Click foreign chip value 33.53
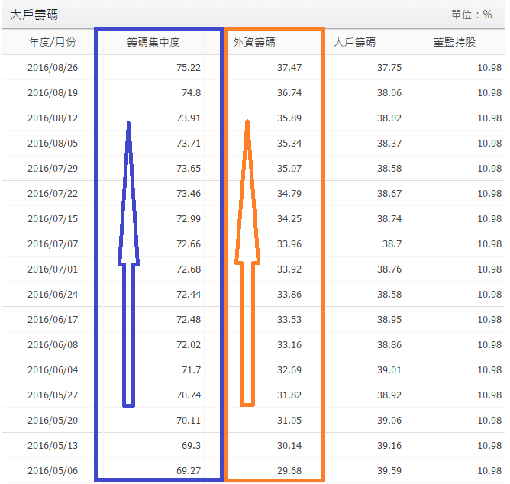Image resolution: width=510 pixels, height=484 pixels. pyautogui.click(x=289, y=320)
